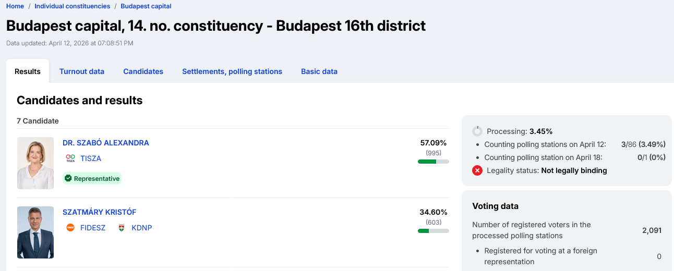Image resolution: width=674 pixels, height=271 pixels.
Task: Switch to the Basic data tab
Action: click(319, 71)
